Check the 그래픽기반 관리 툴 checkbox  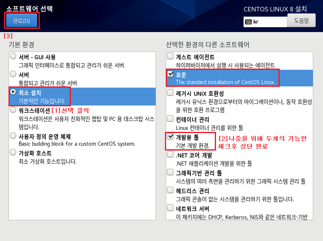(x=170, y=172)
